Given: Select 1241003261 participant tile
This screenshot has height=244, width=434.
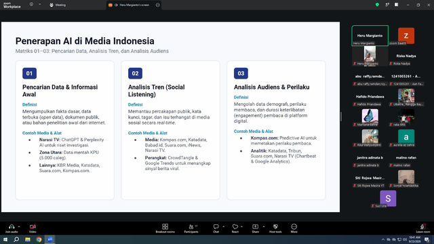Looking at the screenshot, I should point(406,77).
